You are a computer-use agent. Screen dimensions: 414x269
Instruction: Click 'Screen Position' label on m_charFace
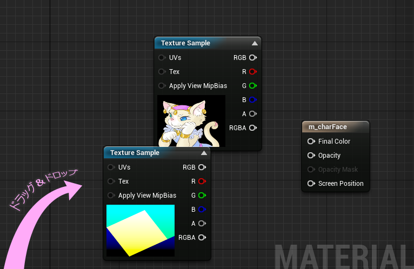[341, 184]
